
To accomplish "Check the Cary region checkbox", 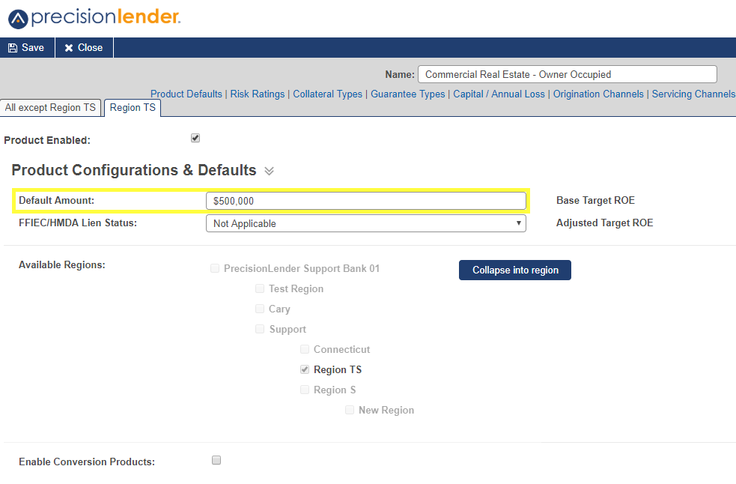I will [x=260, y=309].
